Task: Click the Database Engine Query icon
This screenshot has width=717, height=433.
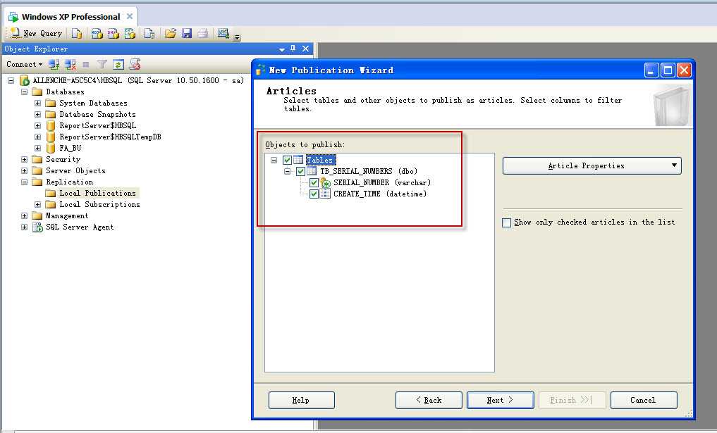Action: tap(77, 33)
